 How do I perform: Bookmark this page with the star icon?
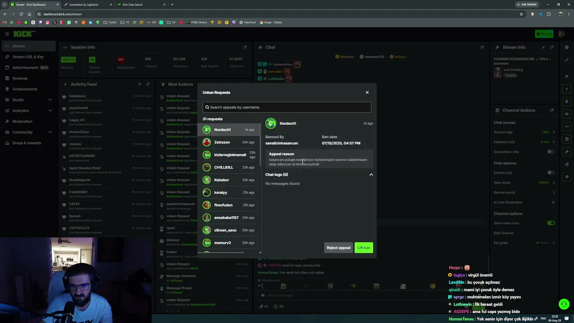pyautogui.click(x=521, y=14)
